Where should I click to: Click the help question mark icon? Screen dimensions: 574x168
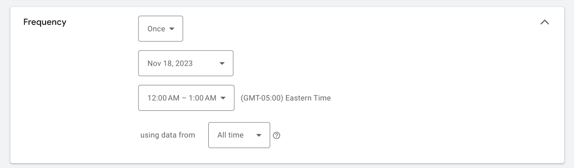pos(276,135)
